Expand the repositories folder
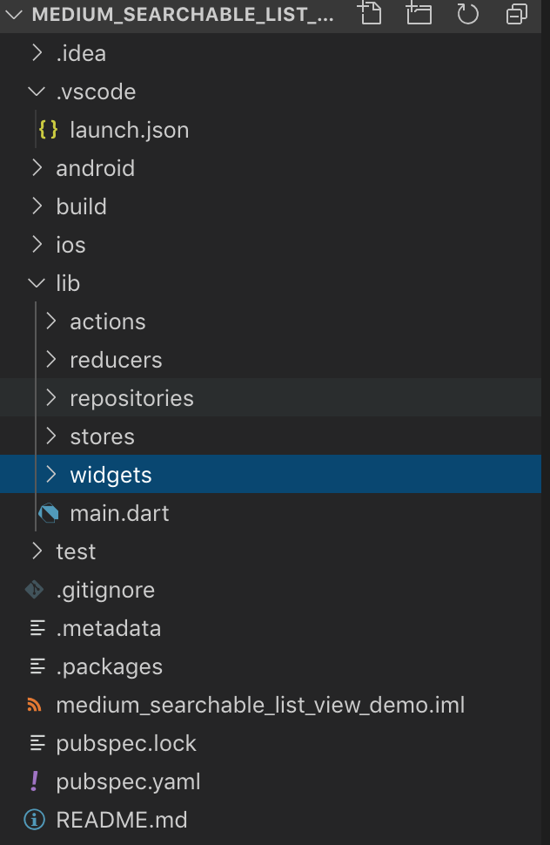Screen dimensions: 550x845 coord(271,398)
